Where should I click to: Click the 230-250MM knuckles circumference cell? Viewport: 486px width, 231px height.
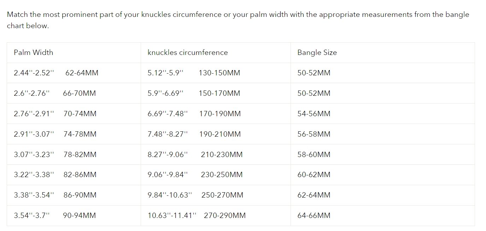(222, 175)
